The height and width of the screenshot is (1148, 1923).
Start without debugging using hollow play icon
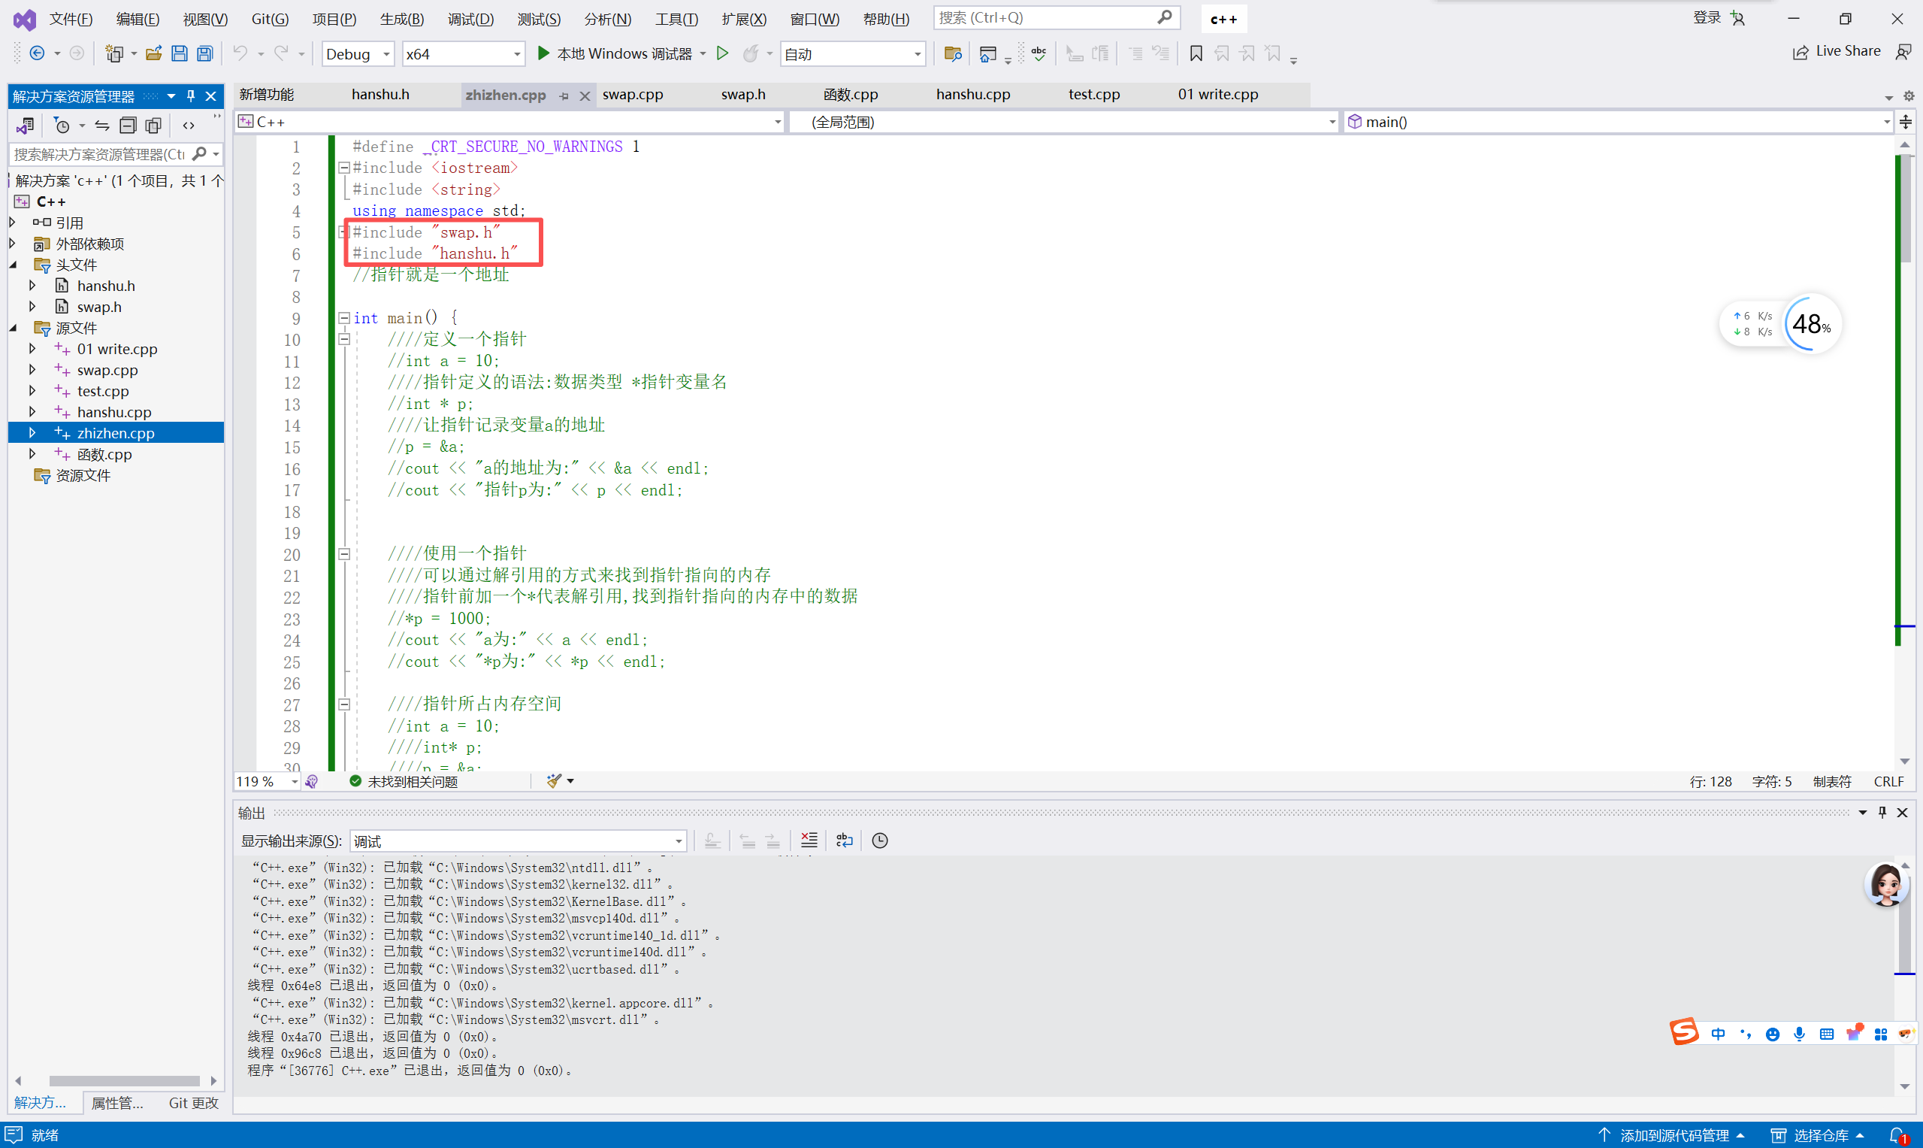click(722, 53)
